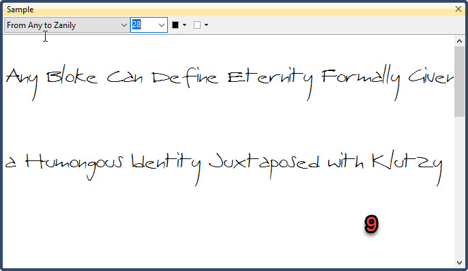Open the background color dropdown arrow

[206, 25]
